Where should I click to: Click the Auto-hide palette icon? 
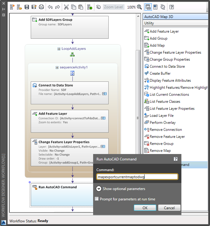pyautogui.click(x=4, y=9)
